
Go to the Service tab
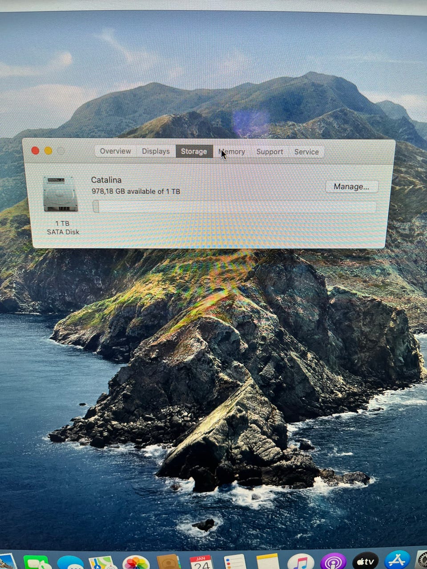306,152
